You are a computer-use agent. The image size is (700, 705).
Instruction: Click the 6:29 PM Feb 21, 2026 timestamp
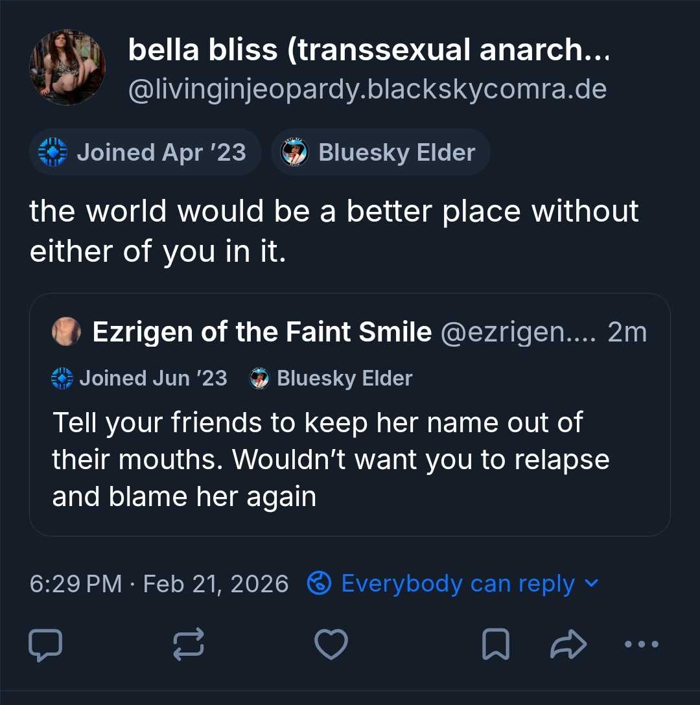(x=159, y=584)
